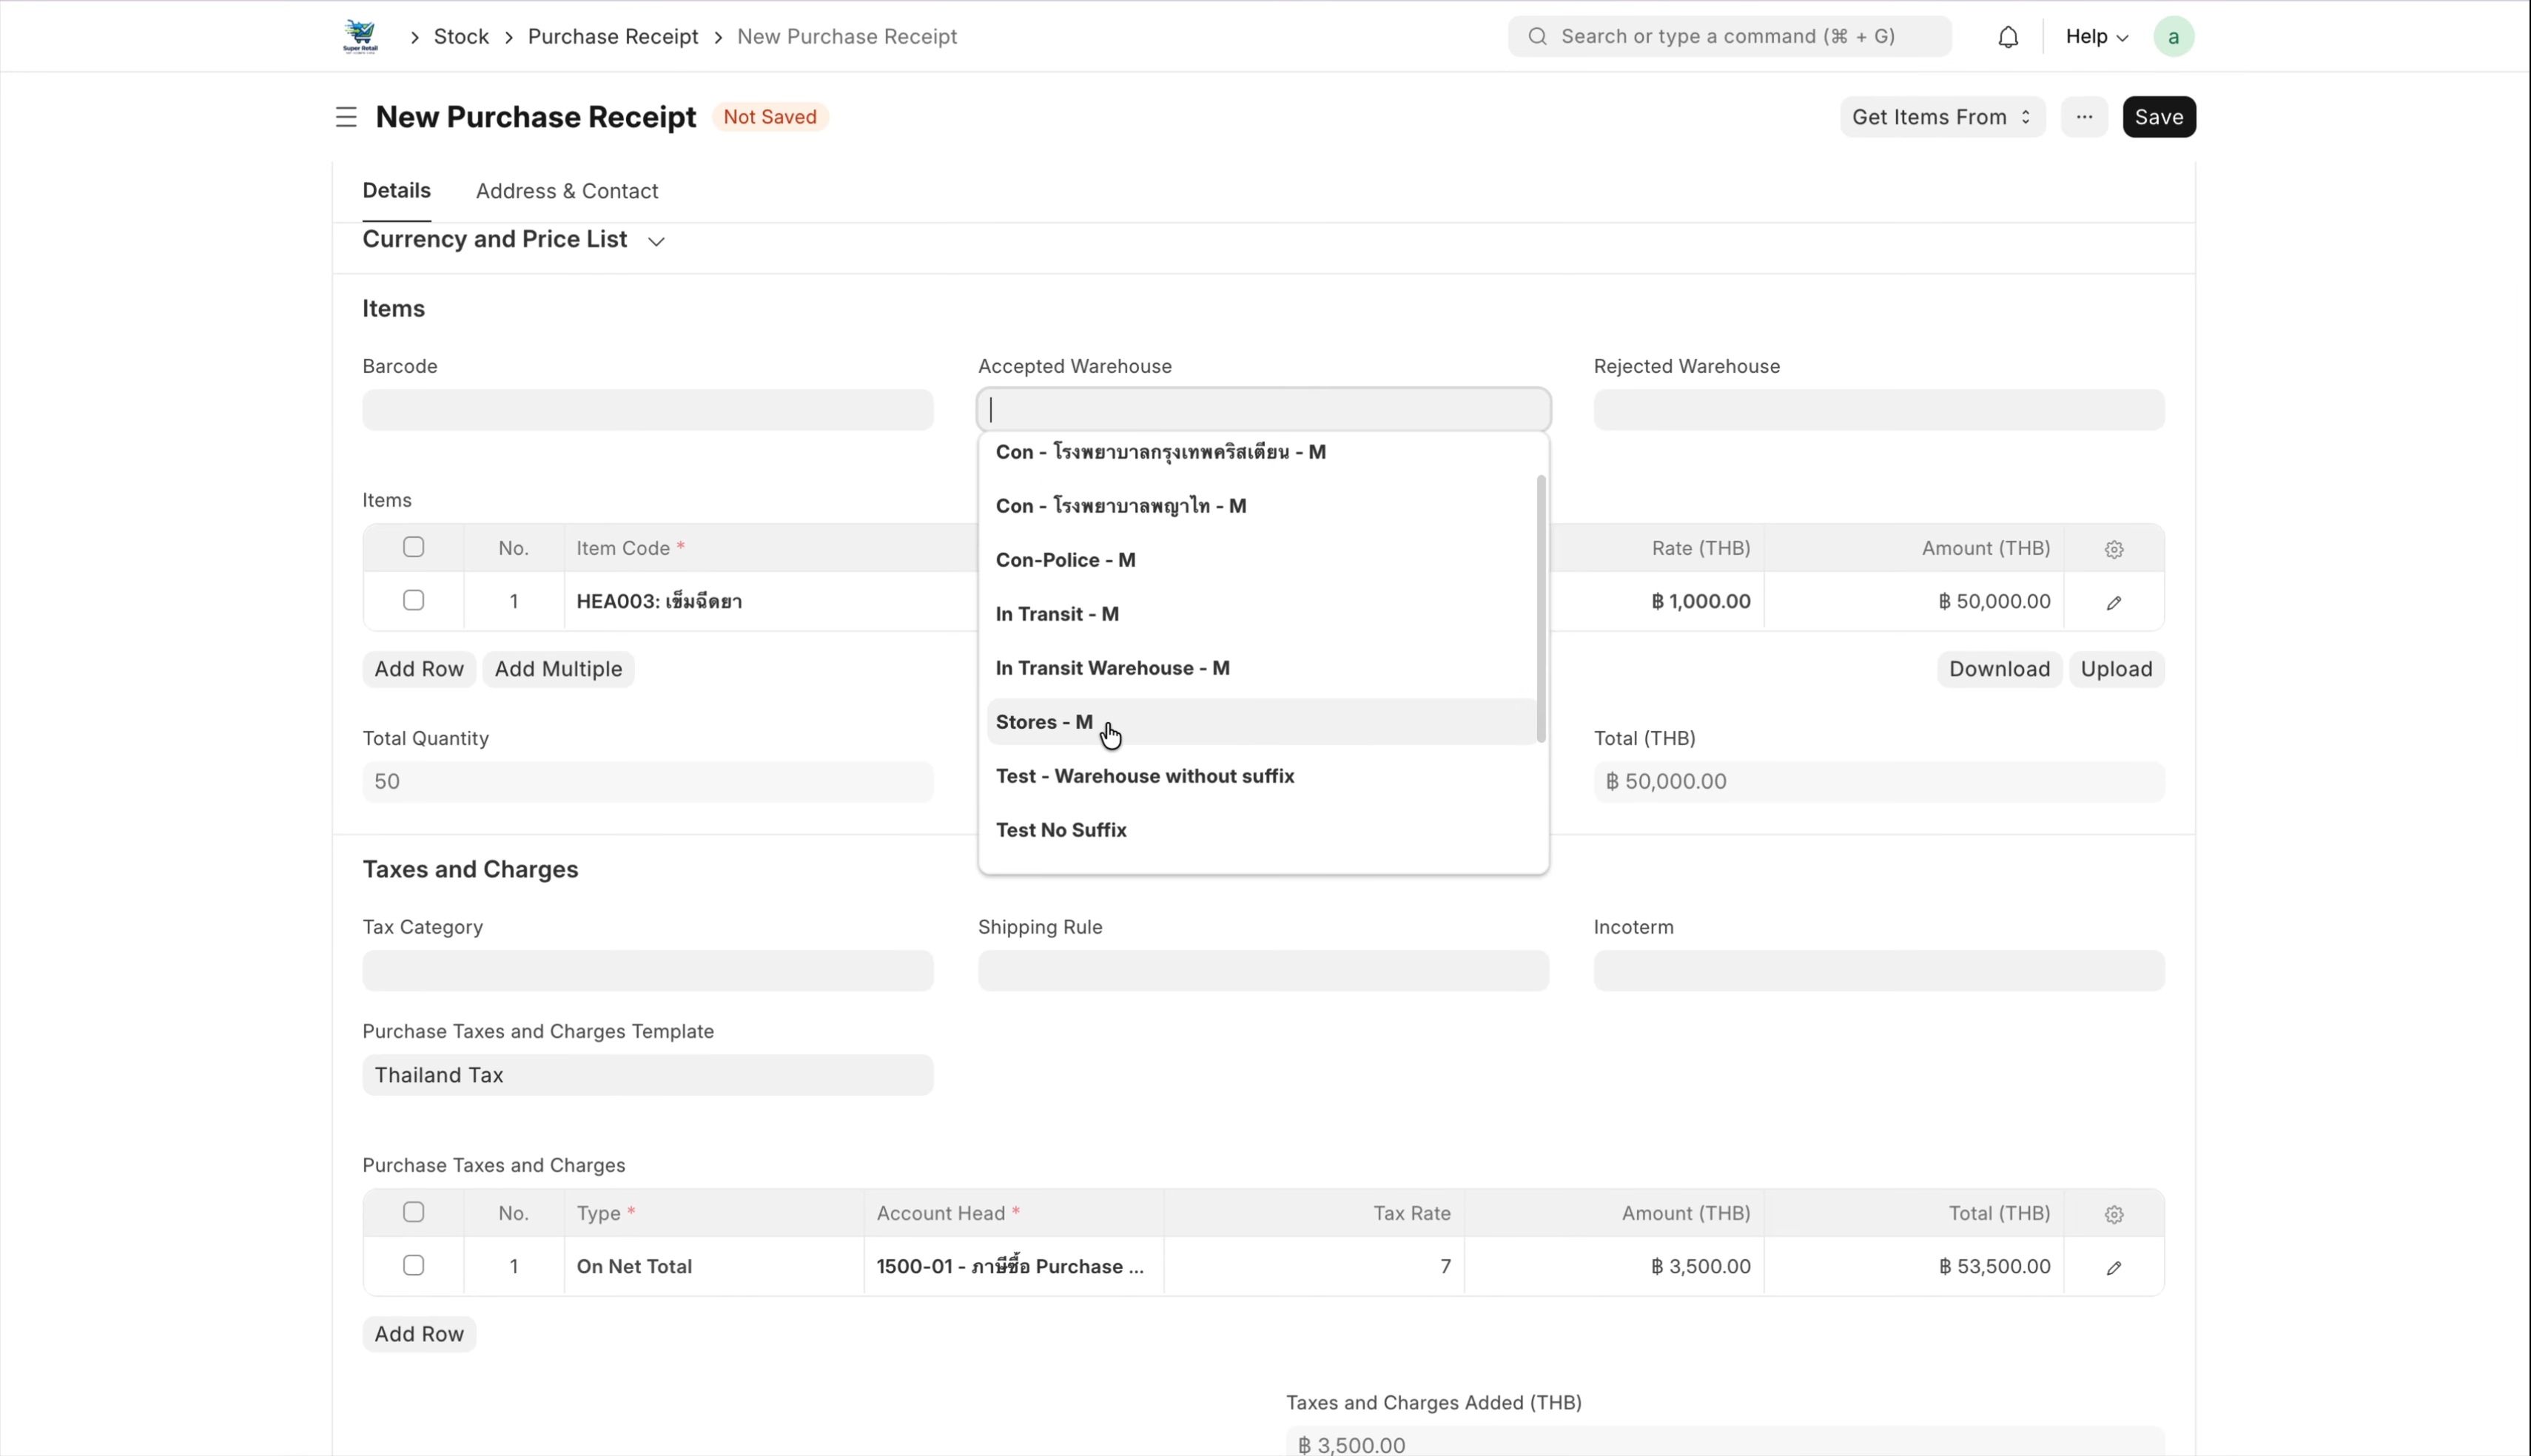The width and height of the screenshot is (2531, 1456).
Task: Click the Super Retail home logo
Action: 360,36
